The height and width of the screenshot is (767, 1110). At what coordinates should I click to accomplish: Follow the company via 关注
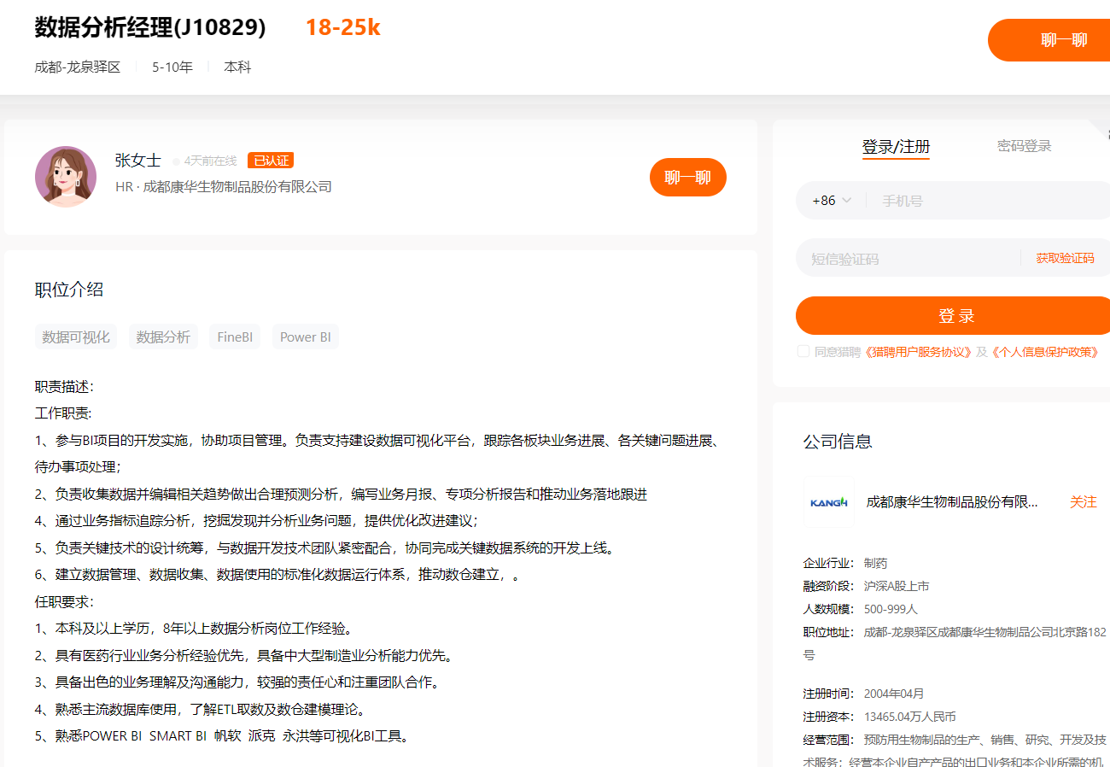tap(1083, 502)
